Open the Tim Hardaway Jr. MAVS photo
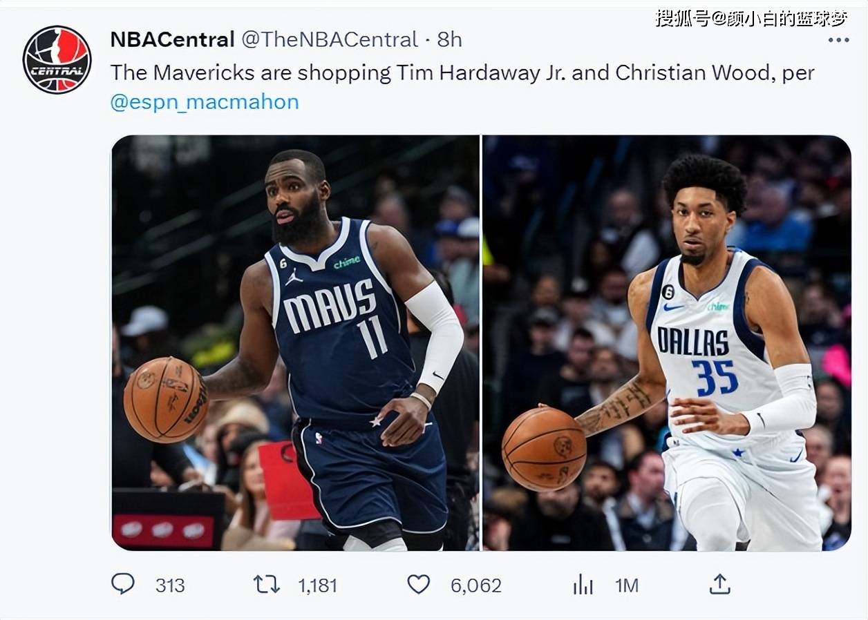This screenshot has width=868, height=620. click(295, 343)
